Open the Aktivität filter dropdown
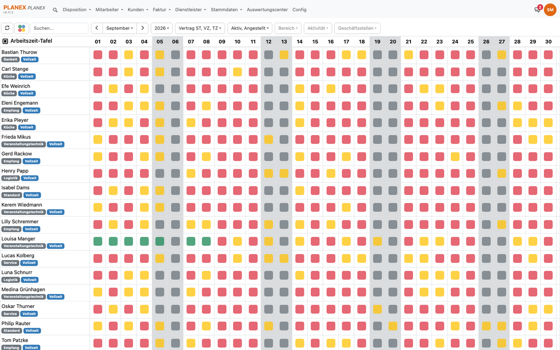 [318, 28]
